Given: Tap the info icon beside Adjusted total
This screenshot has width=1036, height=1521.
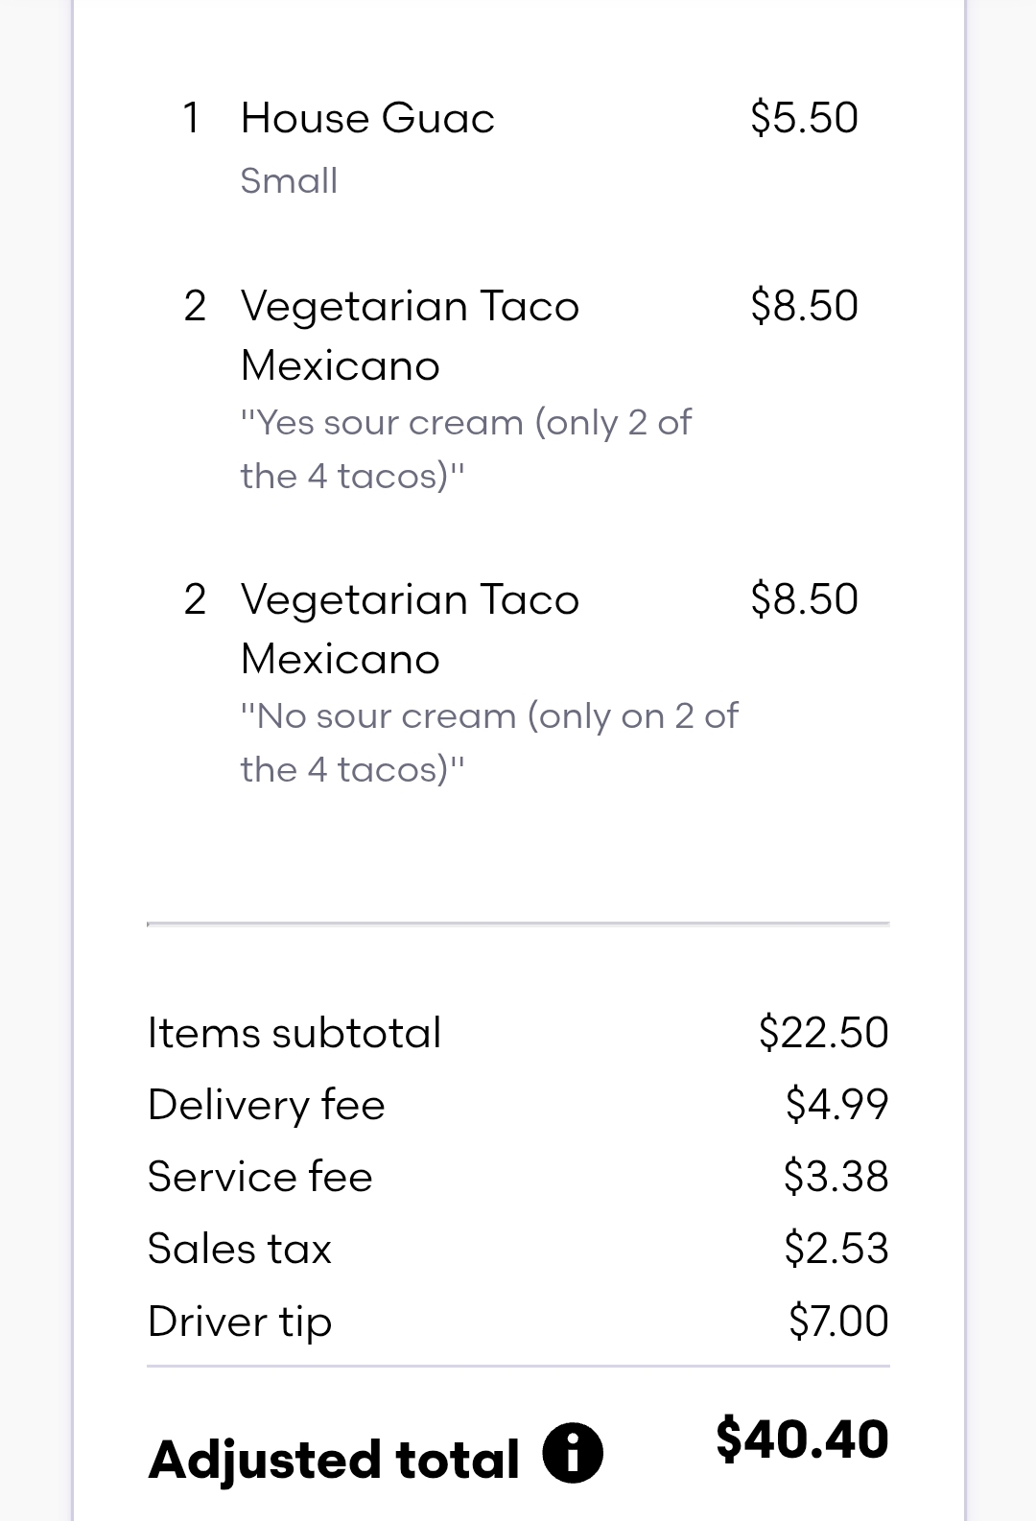Looking at the screenshot, I should (x=573, y=1453).
